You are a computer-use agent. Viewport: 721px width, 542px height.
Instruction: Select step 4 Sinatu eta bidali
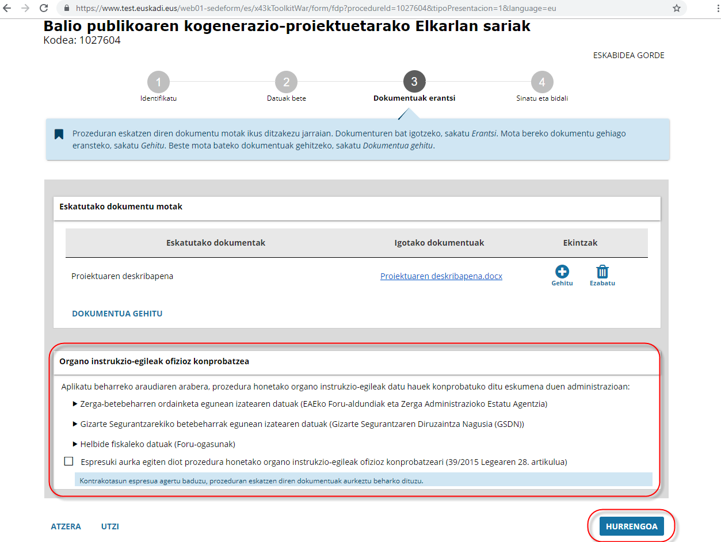click(x=542, y=82)
